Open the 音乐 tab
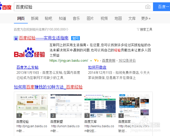170x136 pixels. [x=76, y=18]
